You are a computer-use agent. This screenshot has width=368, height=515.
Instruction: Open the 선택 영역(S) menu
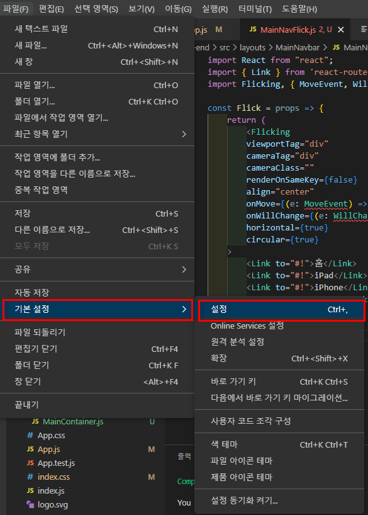click(96, 9)
